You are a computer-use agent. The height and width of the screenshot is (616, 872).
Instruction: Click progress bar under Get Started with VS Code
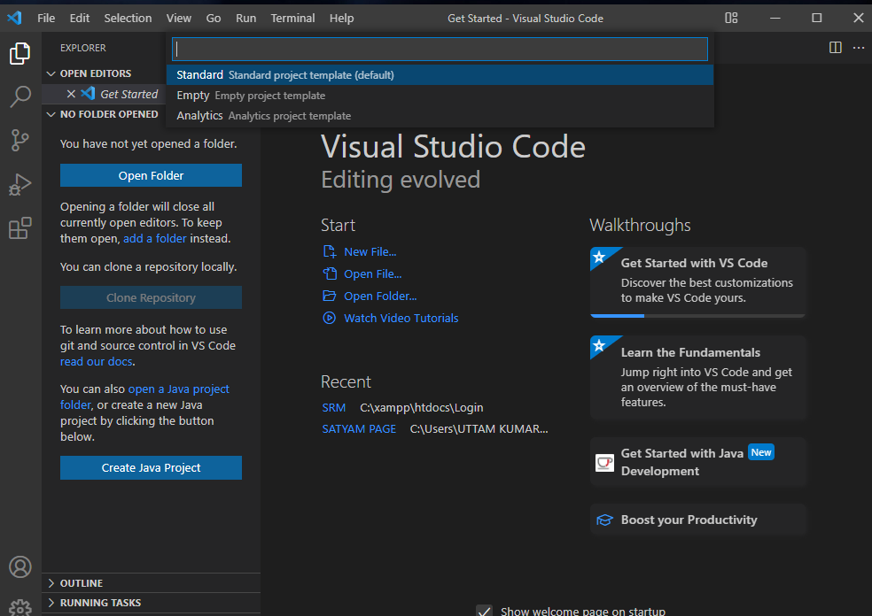pyautogui.click(x=697, y=315)
